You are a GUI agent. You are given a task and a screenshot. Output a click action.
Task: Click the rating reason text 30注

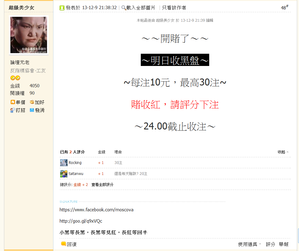(118, 163)
